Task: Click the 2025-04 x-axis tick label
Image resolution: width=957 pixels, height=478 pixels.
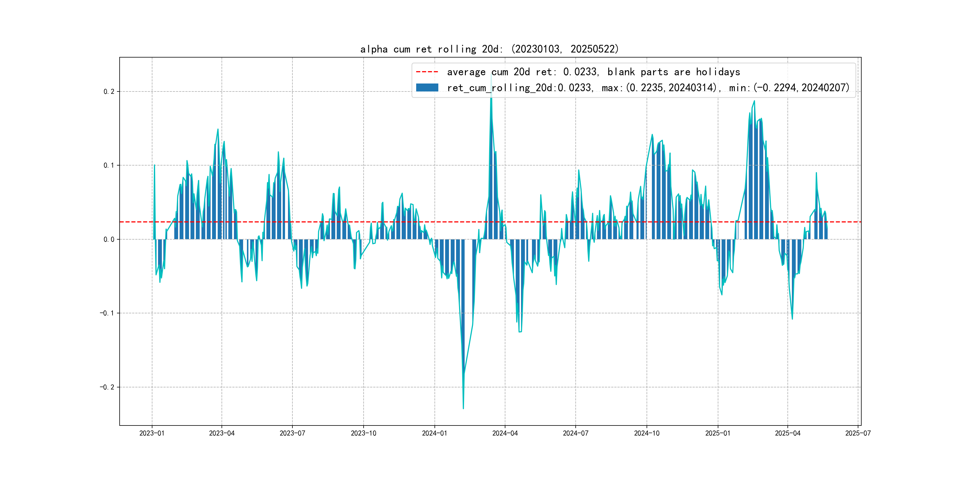Action: (x=787, y=433)
